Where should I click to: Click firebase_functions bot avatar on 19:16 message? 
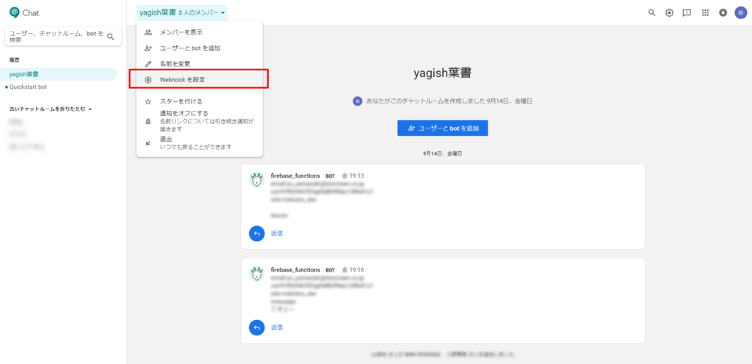(x=257, y=274)
